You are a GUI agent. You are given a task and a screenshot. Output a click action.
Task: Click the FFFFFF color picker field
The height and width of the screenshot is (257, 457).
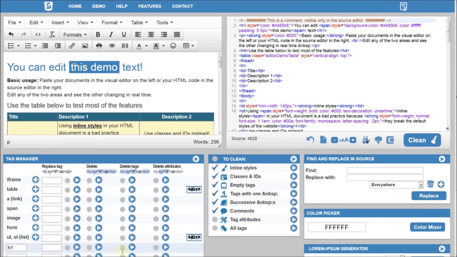[337, 227]
